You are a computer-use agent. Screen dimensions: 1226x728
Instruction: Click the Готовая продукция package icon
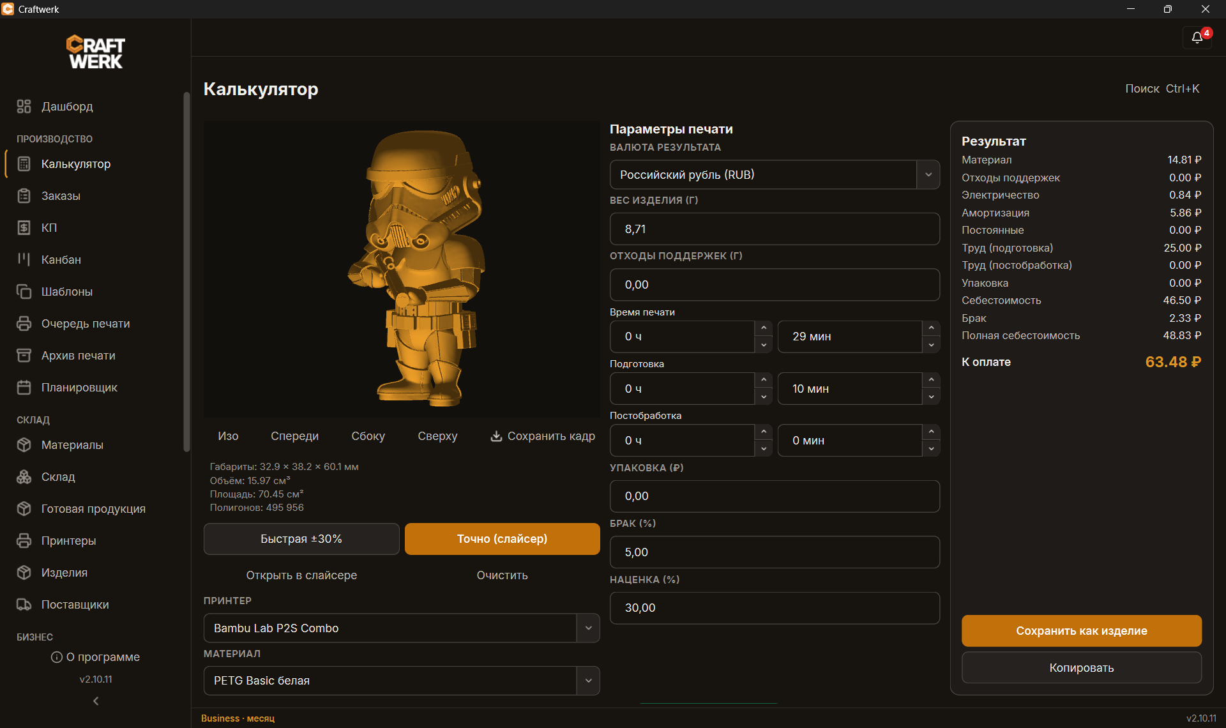click(x=24, y=509)
